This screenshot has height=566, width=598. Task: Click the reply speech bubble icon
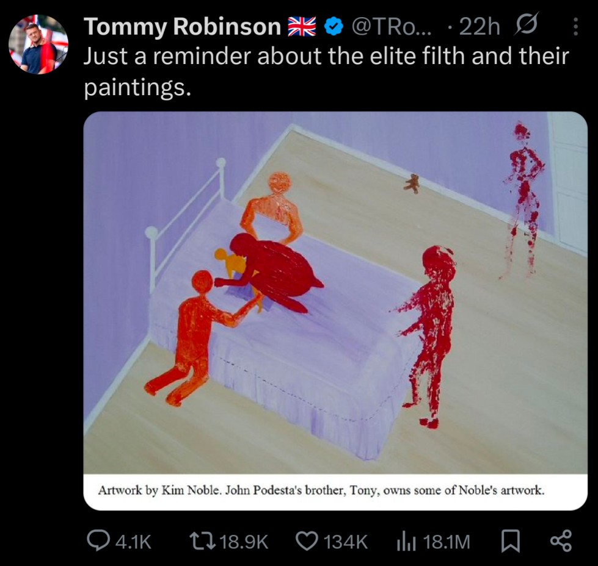pyautogui.click(x=98, y=541)
